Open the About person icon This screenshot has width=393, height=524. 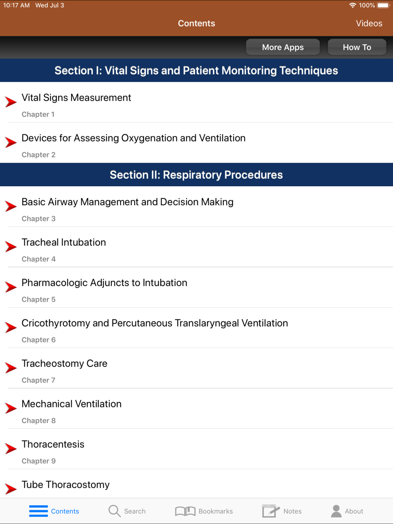tap(336, 511)
